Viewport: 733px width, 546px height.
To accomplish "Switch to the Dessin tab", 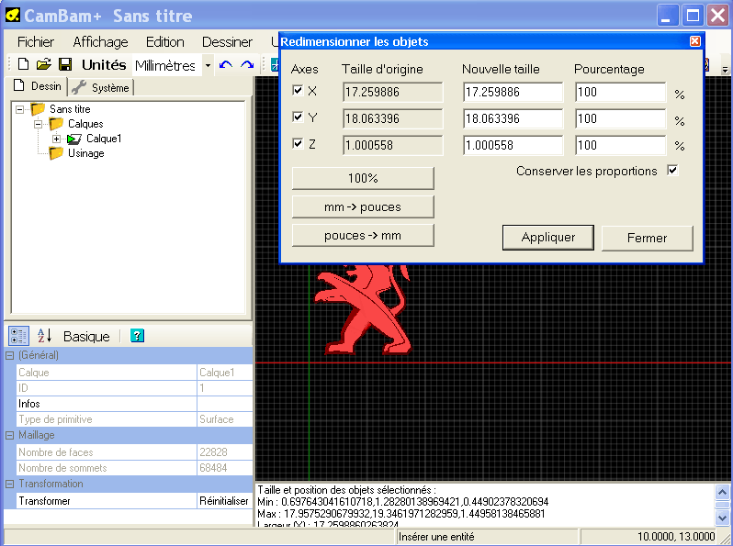I will pyautogui.click(x=38, y=86).
